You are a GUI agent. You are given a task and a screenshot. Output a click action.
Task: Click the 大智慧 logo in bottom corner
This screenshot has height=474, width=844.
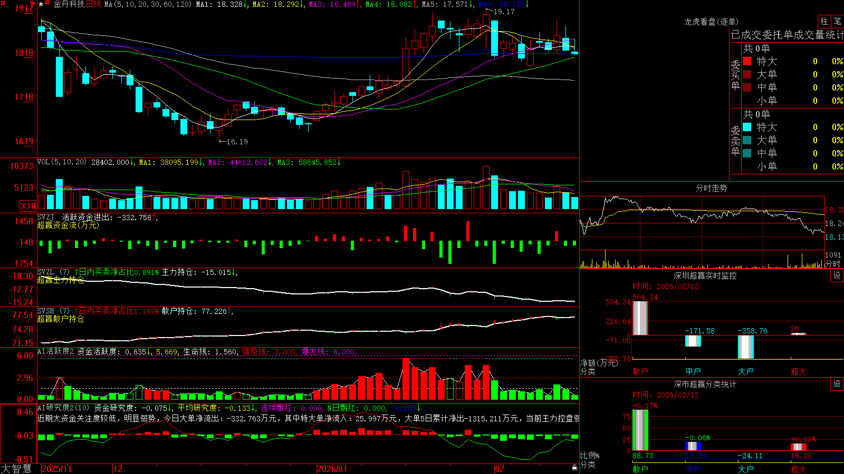tap(16, 469)
